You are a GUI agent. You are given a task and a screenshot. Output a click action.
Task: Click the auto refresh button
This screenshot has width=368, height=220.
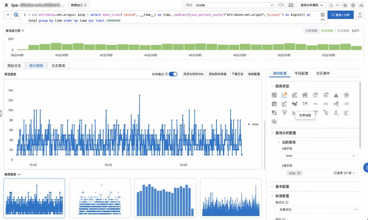tap(361, 15)
